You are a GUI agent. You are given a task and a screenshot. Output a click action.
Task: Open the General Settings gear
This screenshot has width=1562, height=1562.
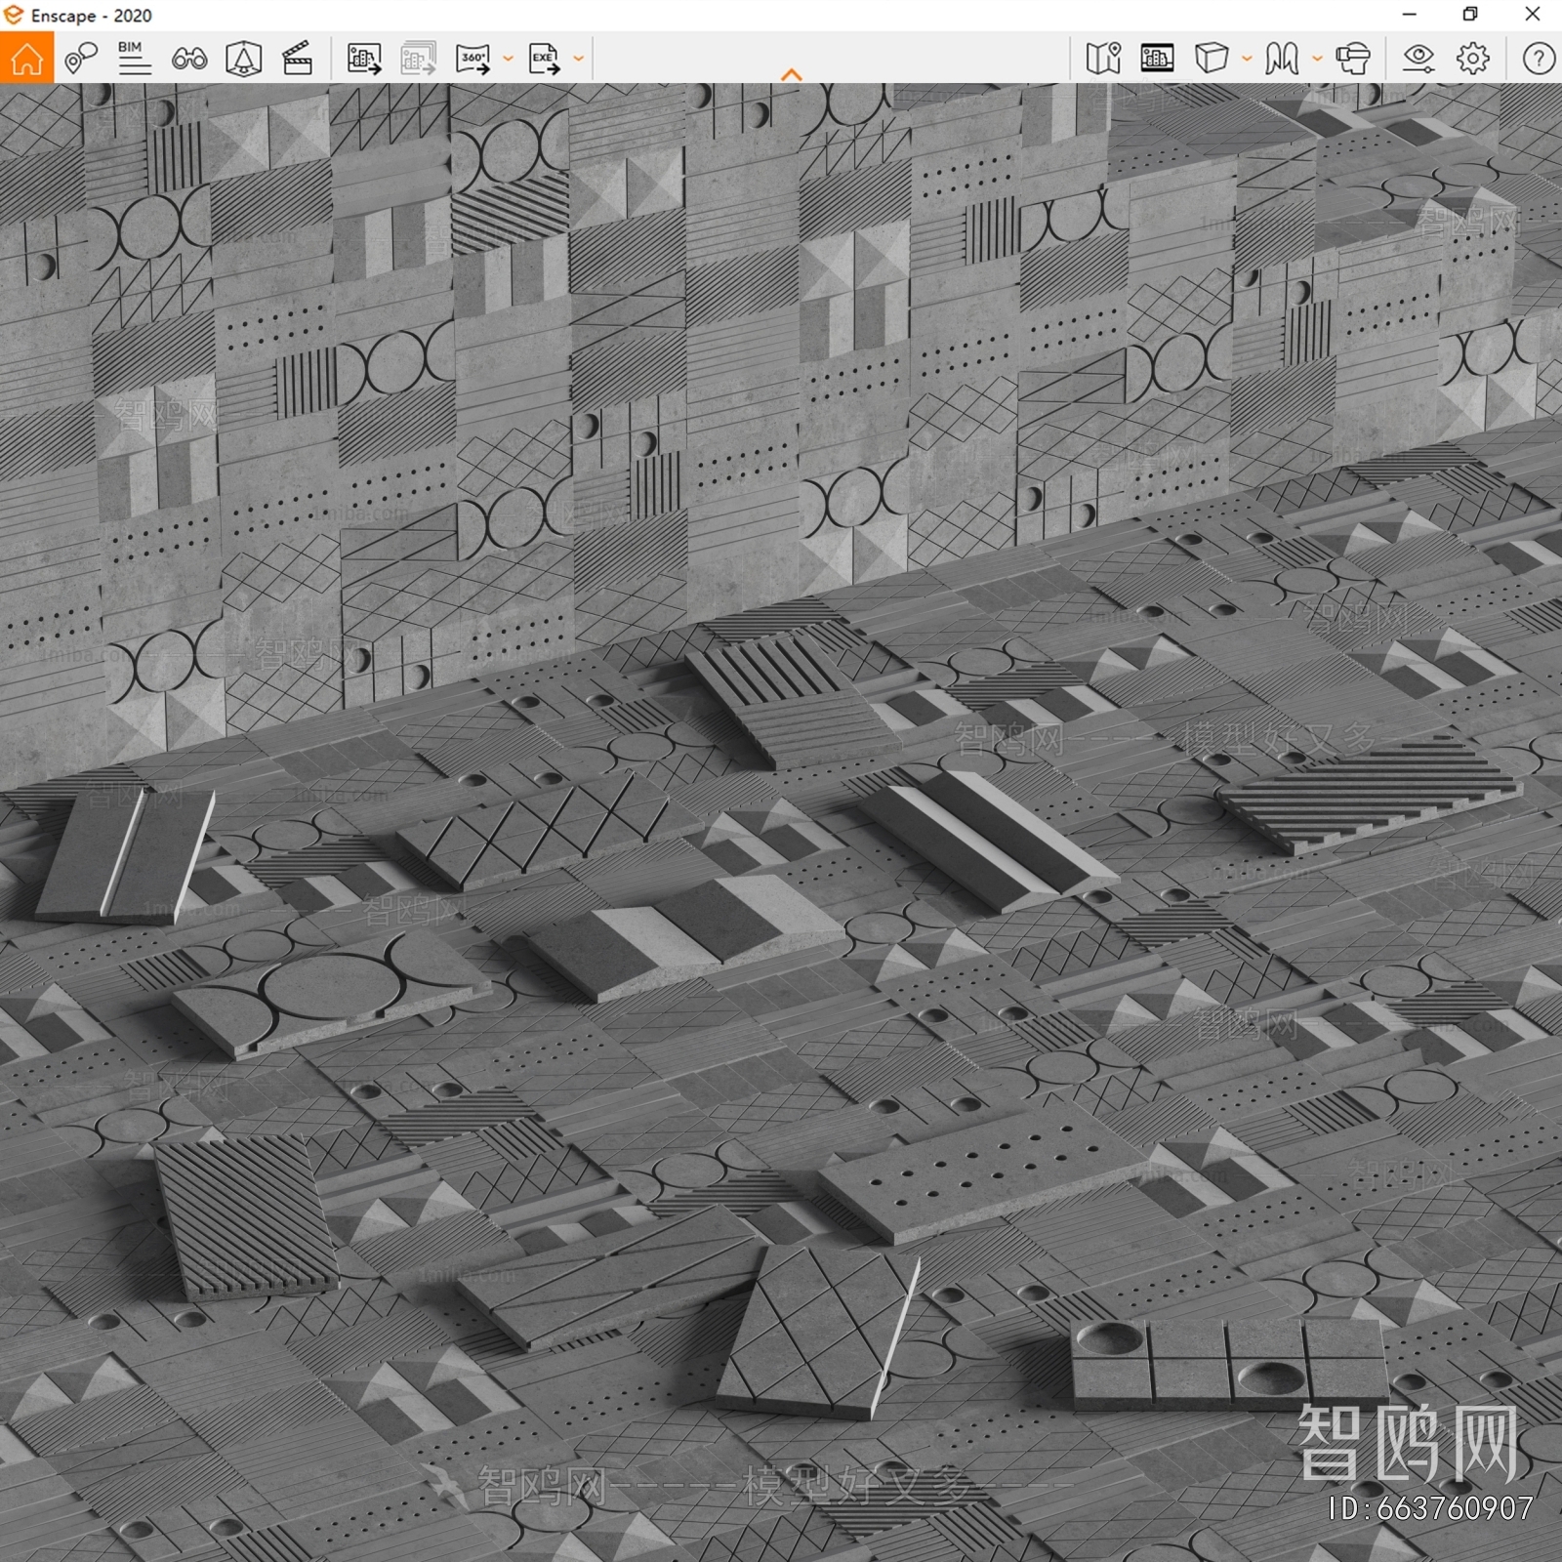1473,59
